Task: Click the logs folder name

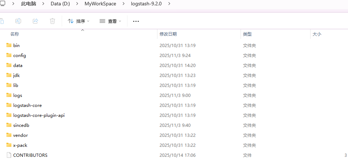Action: 18,95
